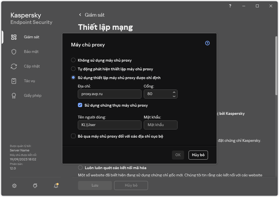
Task: Choose automatic proxy detection option
Action: 73,69
